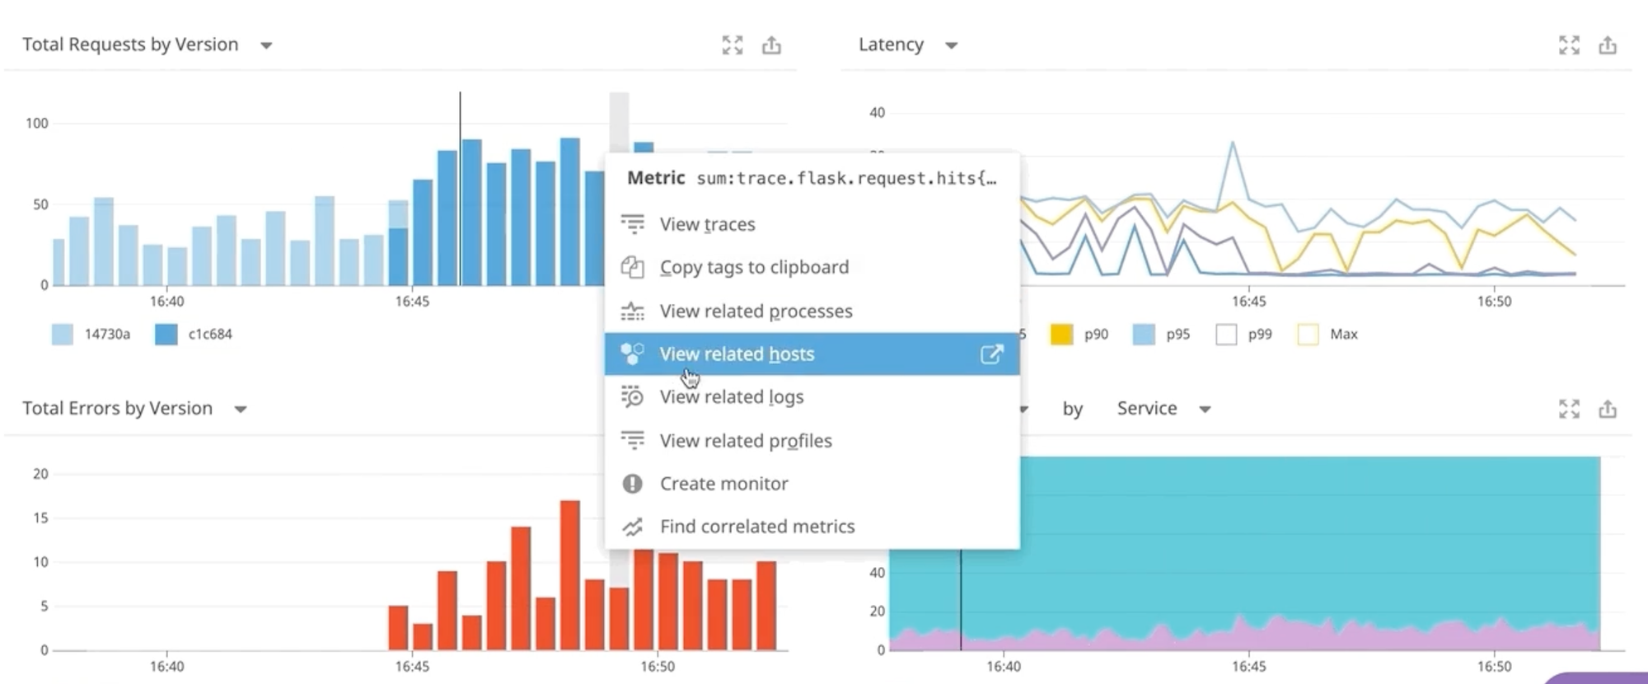Click the external link icon on View related hosts
The image size is (1648, 684).
[x=991, y=354]
